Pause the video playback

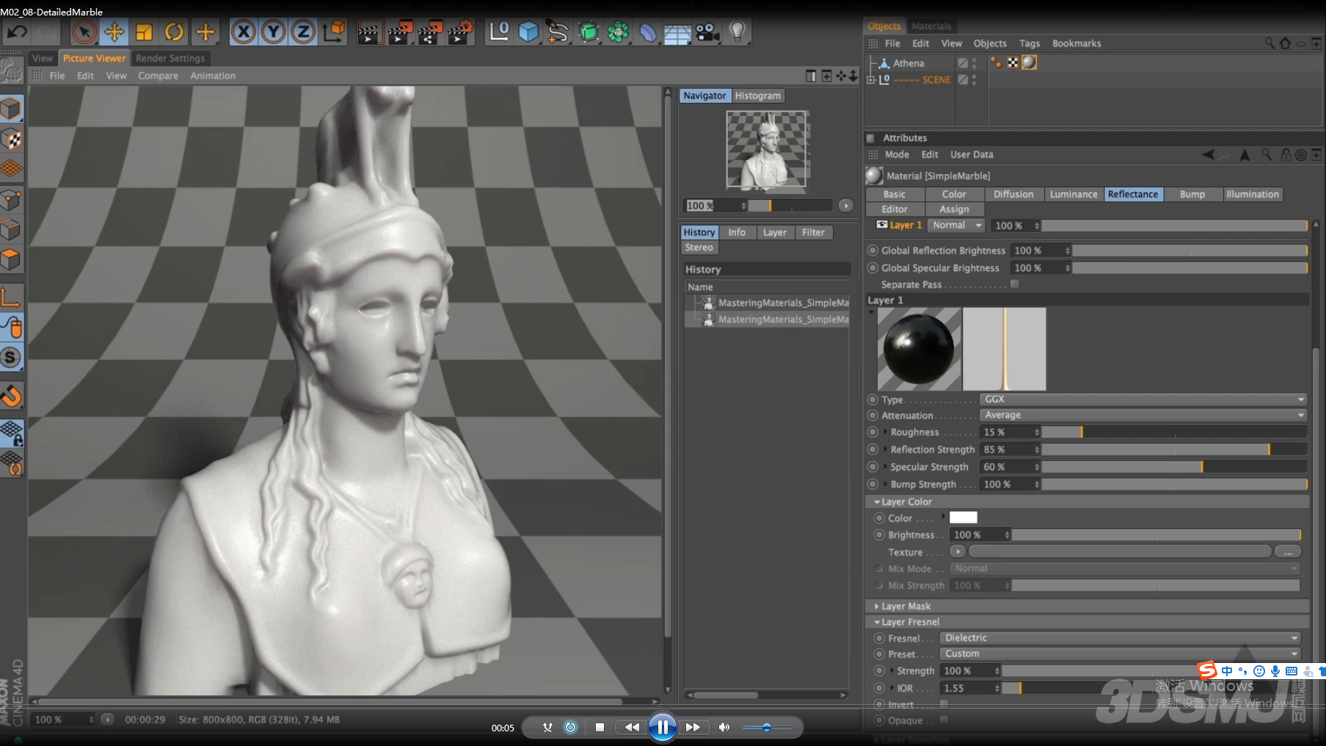tap(662, 727)
